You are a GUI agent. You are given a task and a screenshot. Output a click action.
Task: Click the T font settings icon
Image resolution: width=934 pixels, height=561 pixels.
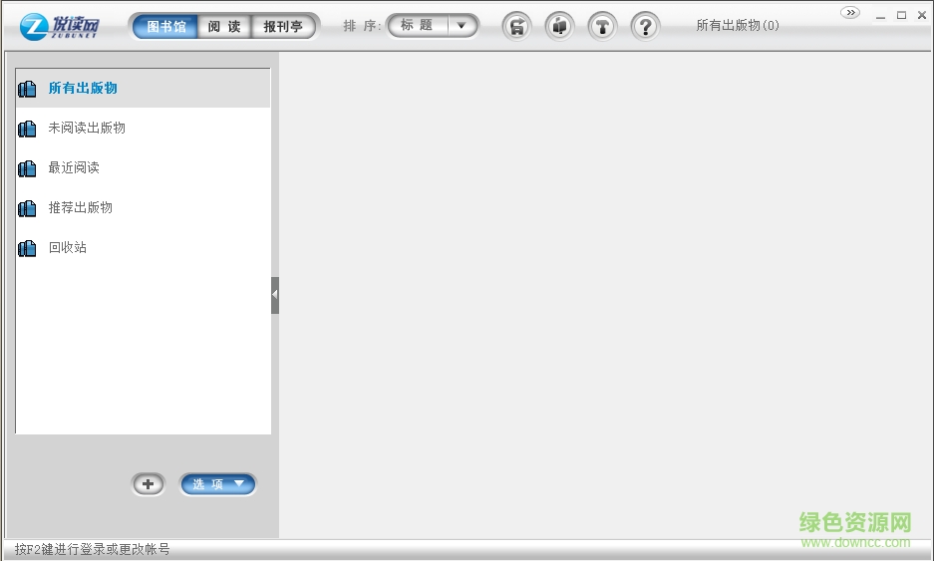(x=602, y=26)
